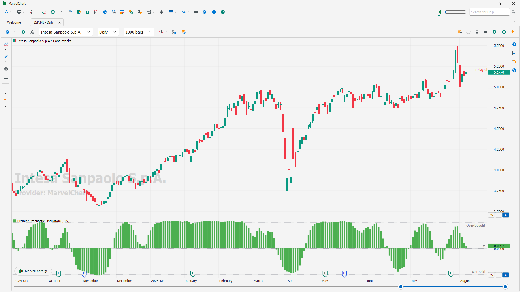Open the coins currency icon in top toolbar
Viewport: 520px width, 292px height.
[131, 12]
